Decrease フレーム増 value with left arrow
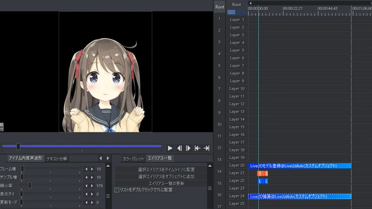This screenshot has width=372, height=209. 86,169
